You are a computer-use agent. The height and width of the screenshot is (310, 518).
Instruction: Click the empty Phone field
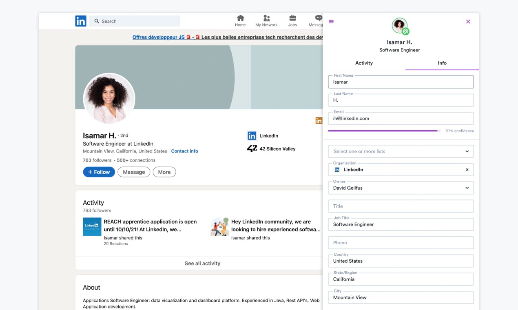[x=401, y=243]
